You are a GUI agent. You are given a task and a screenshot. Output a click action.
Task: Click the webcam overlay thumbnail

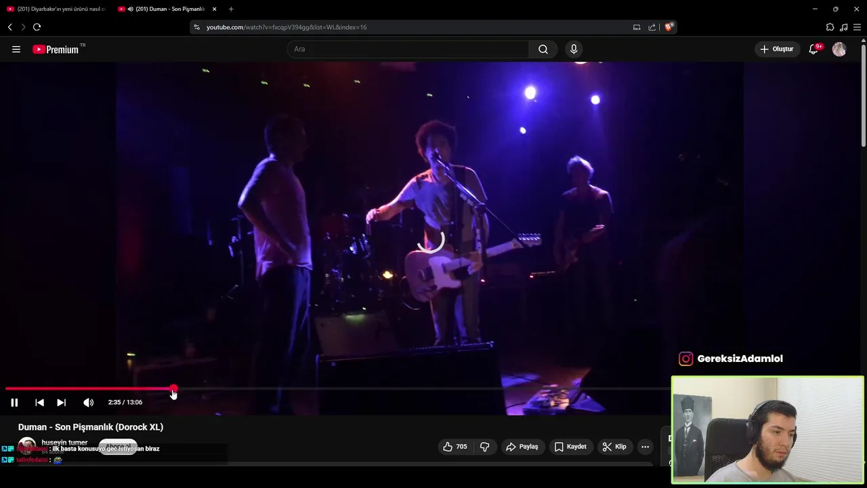(x=767, y=430)
